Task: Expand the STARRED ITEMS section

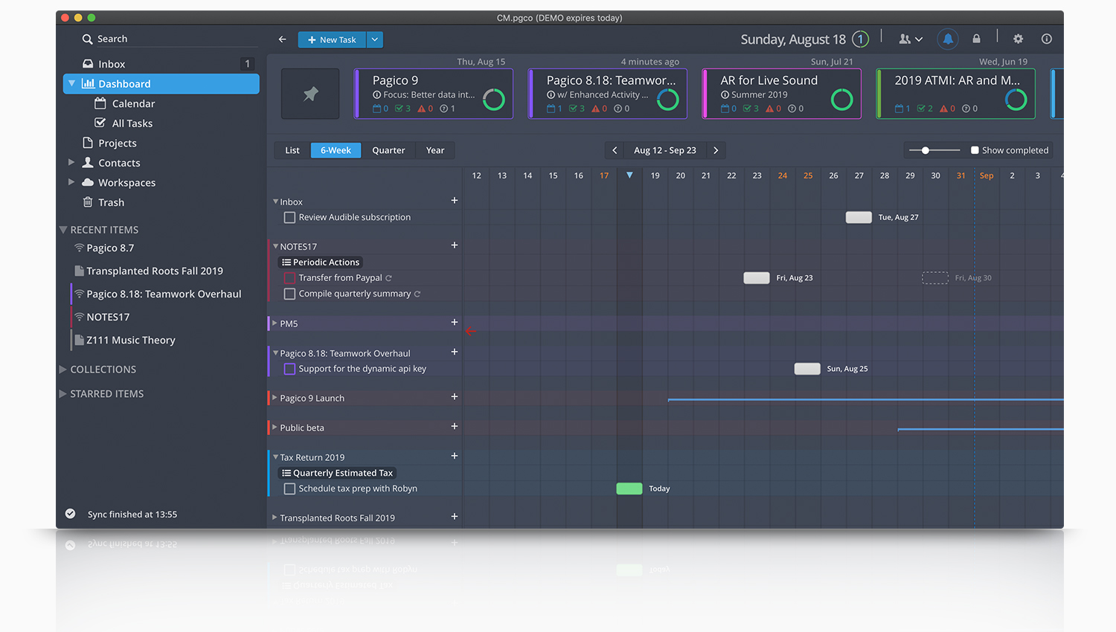Action: coord(63,393)
